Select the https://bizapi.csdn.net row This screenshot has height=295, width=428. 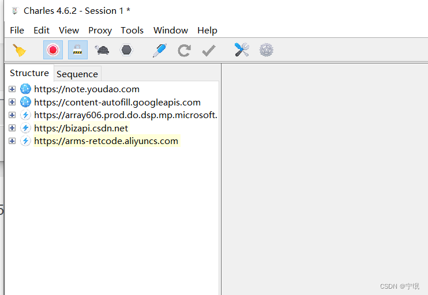click(x=81, y=127)
